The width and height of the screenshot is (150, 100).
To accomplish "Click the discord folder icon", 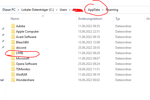I will [13, 47].
